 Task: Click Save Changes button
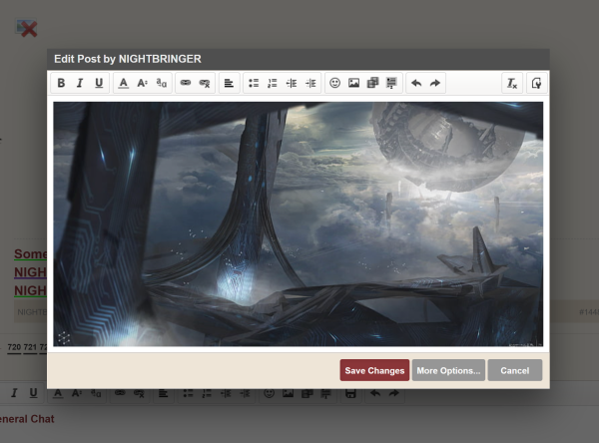(374, 370)
